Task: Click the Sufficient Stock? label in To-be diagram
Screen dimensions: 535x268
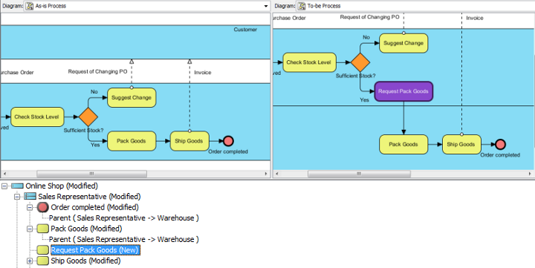Action: 355,76
